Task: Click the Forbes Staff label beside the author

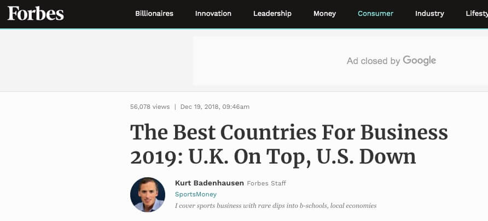Action: (x=266, y=183)
